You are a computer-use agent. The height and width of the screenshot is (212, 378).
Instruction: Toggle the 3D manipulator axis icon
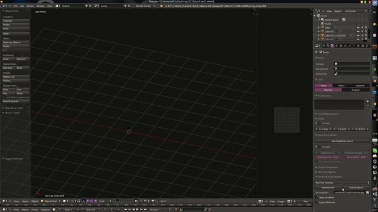click(x=83, y=201)
